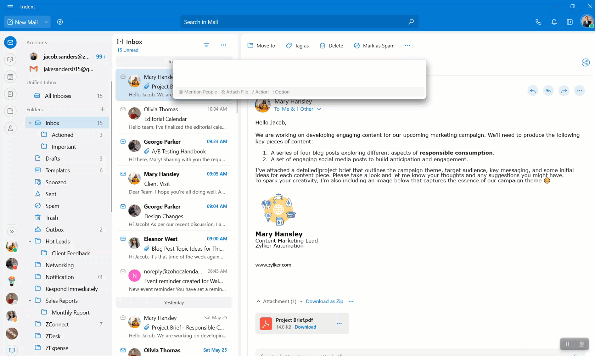
Task: Click the add folder plus icon
Action: pos(102,109)
